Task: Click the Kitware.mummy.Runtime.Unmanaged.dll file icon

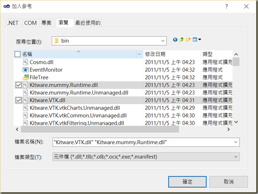Action: 25,93
